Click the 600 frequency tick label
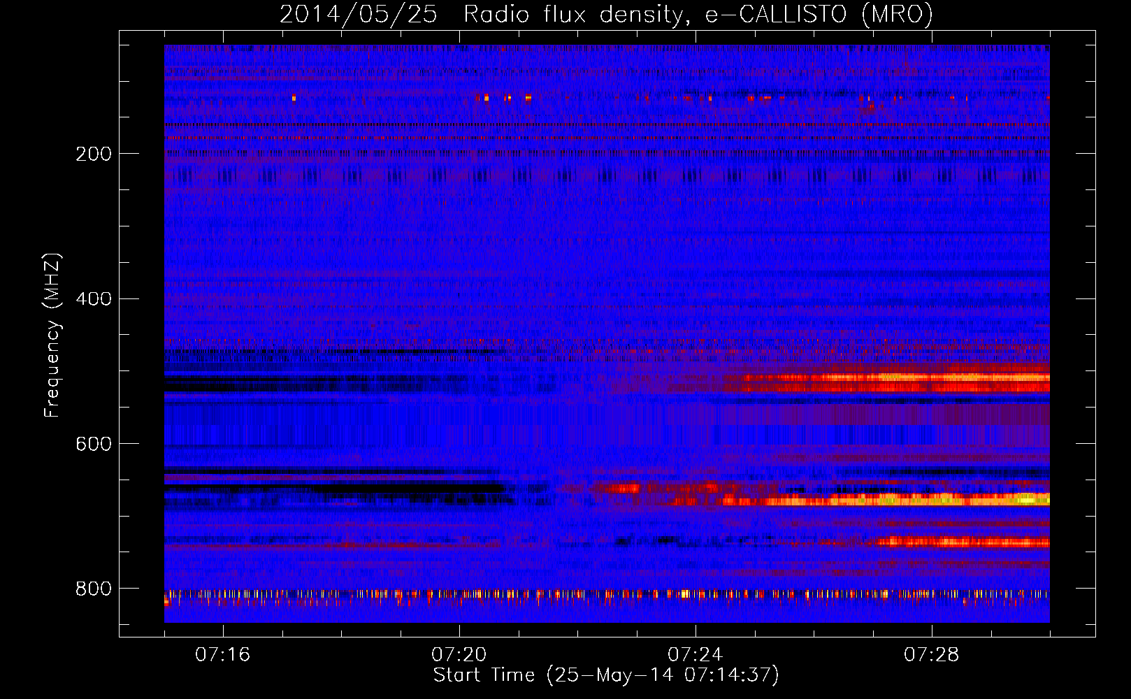This screenshot has height=699, width=1131. (94, 445)
